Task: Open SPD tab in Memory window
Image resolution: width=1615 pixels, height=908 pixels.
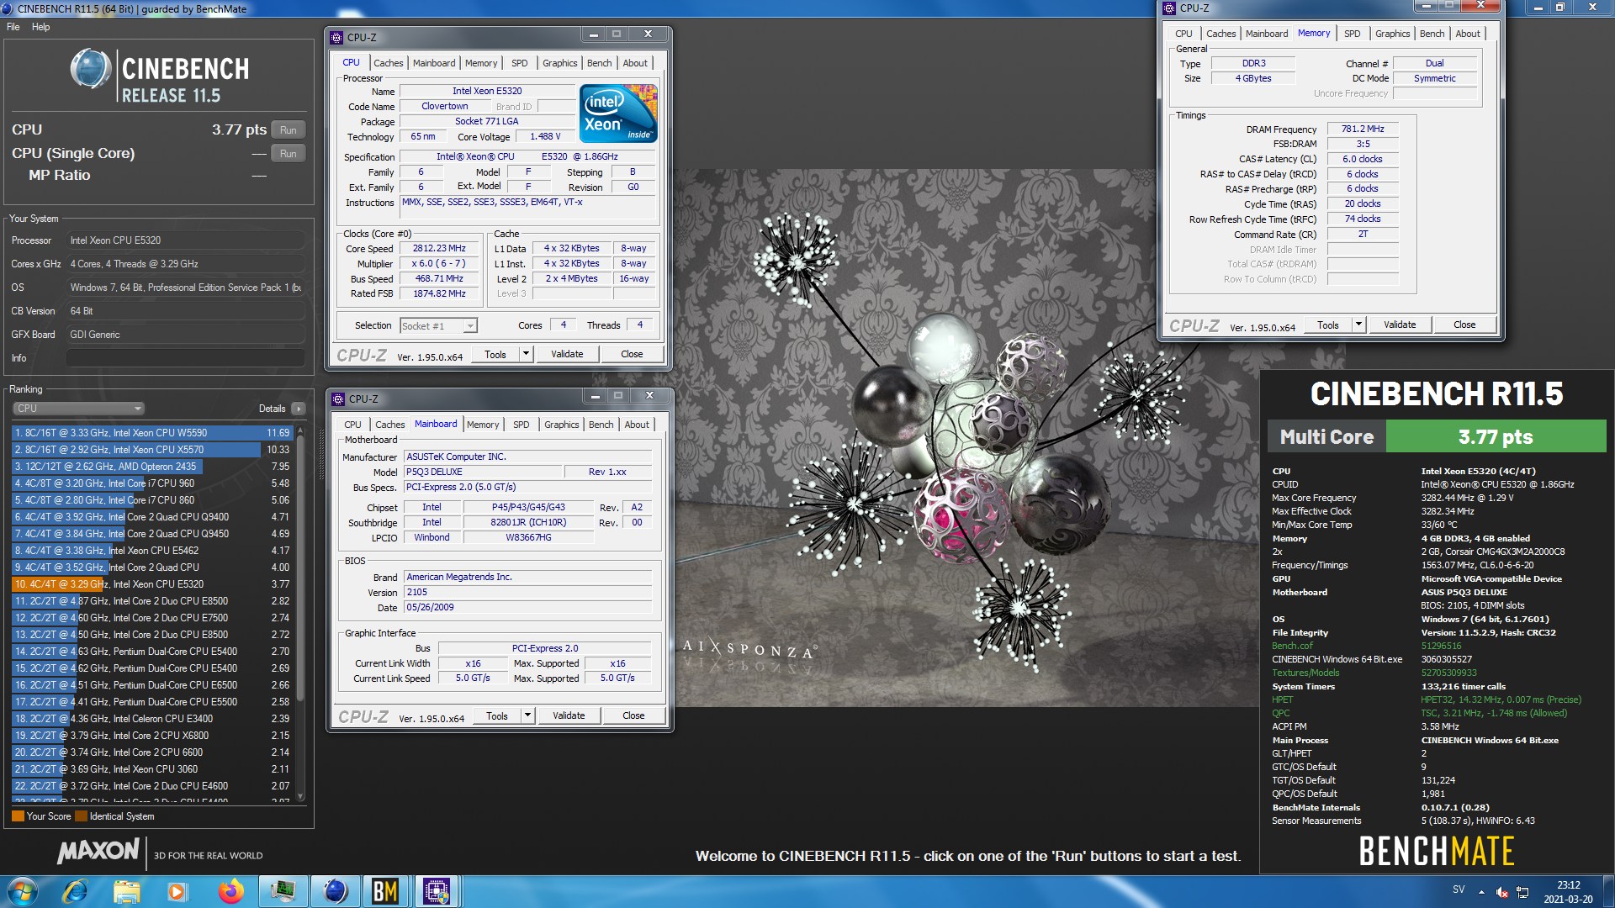Action: (1352, 34)
